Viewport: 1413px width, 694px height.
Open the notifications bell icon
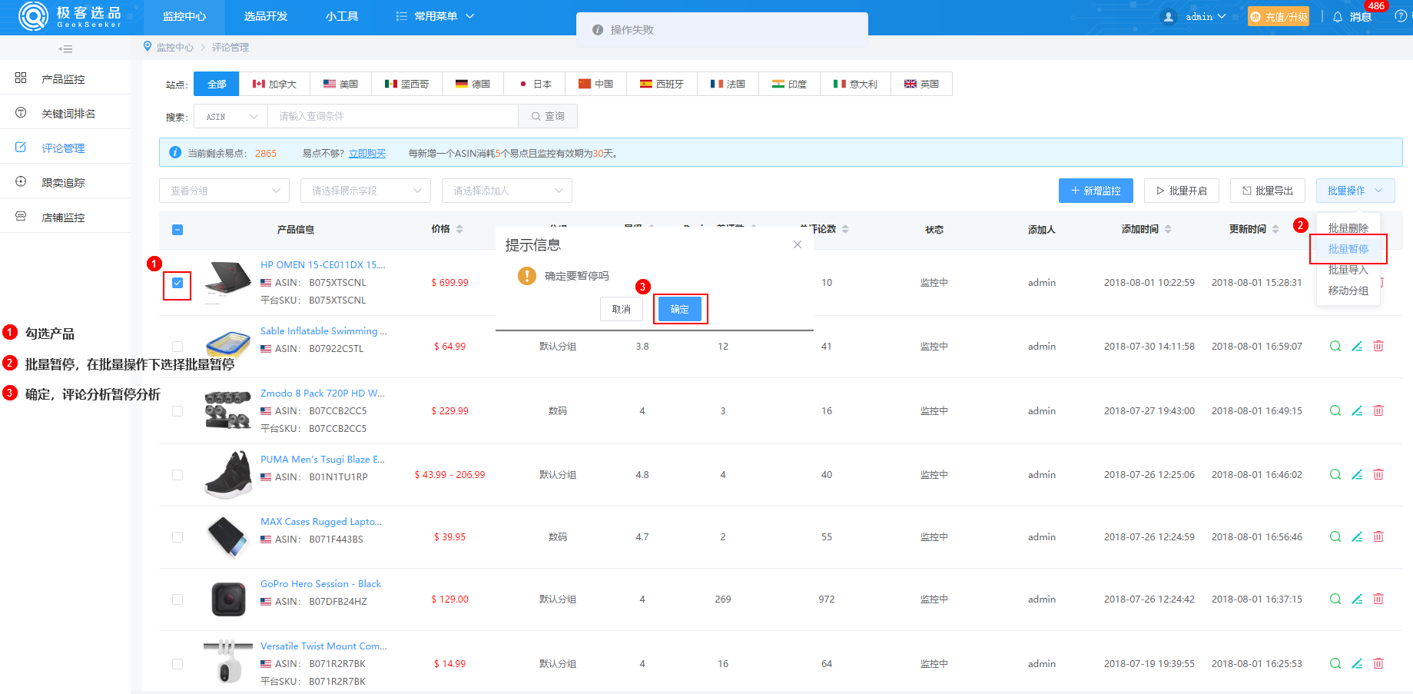1338,16
